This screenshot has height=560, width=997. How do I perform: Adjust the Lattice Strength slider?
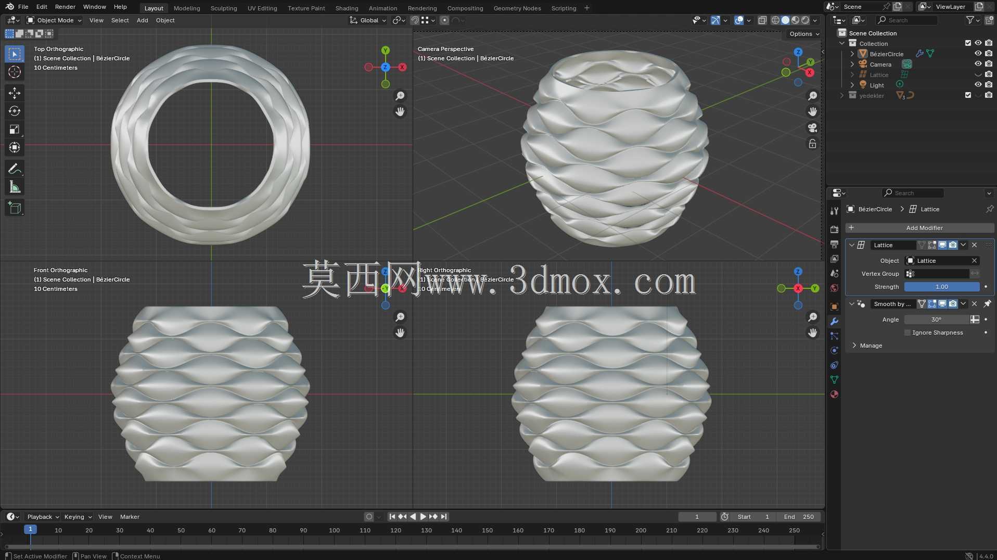pyautogui.click(x=942, y=287)
